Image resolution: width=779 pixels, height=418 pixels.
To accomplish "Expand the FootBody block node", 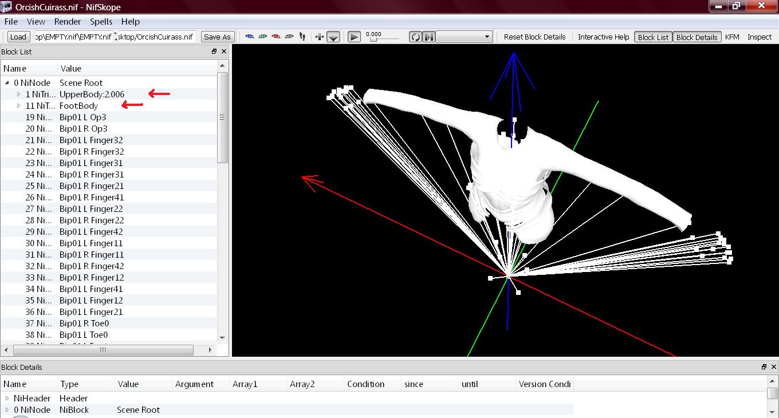I will point(18,106).
